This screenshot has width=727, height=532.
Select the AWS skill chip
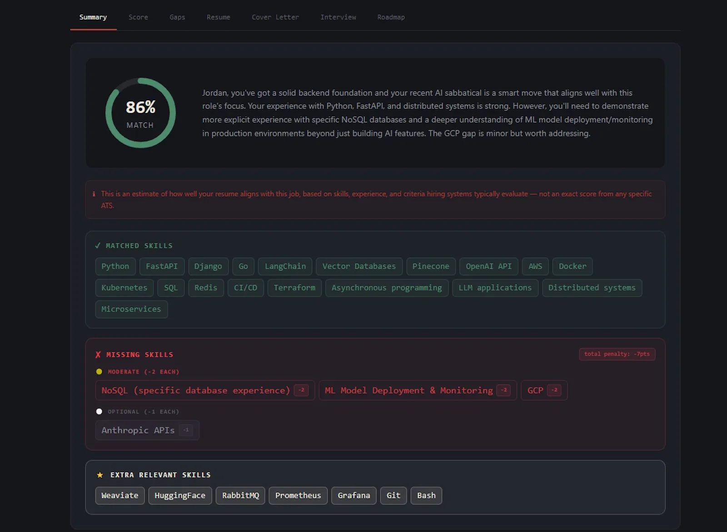[x=535, y=266]
